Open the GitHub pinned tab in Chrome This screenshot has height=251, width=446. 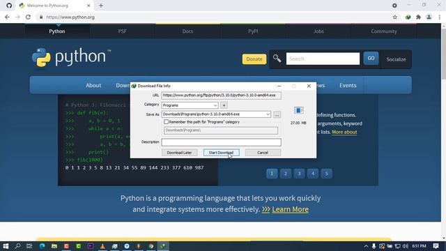(x=9, y=6)
